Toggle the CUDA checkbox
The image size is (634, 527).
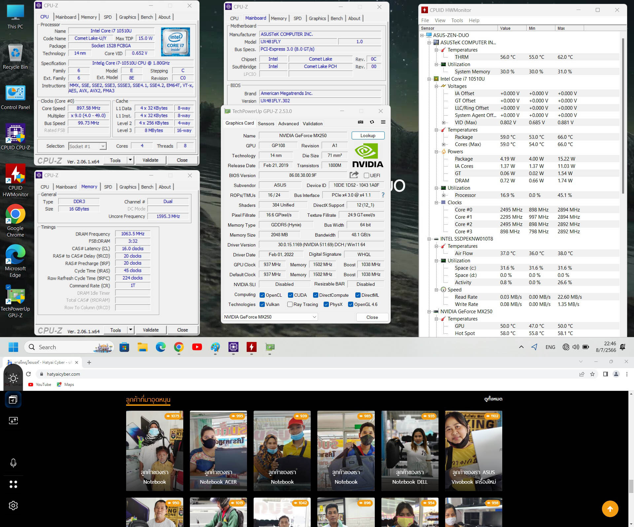click(291, 295)
